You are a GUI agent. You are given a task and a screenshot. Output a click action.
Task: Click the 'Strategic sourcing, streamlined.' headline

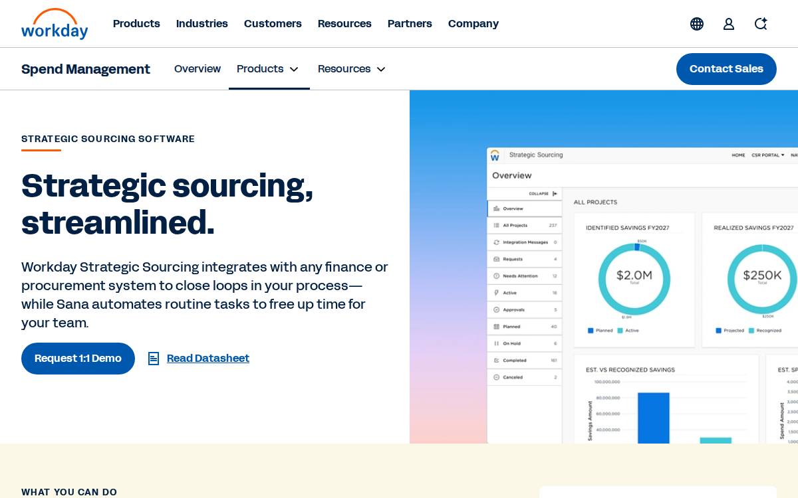(168, 204)
